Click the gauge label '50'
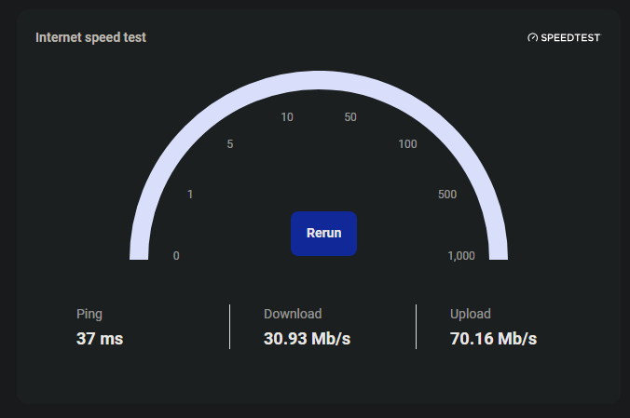Image resolution: width=630 pixels, height=418 pixels. [x=350, y=117]
